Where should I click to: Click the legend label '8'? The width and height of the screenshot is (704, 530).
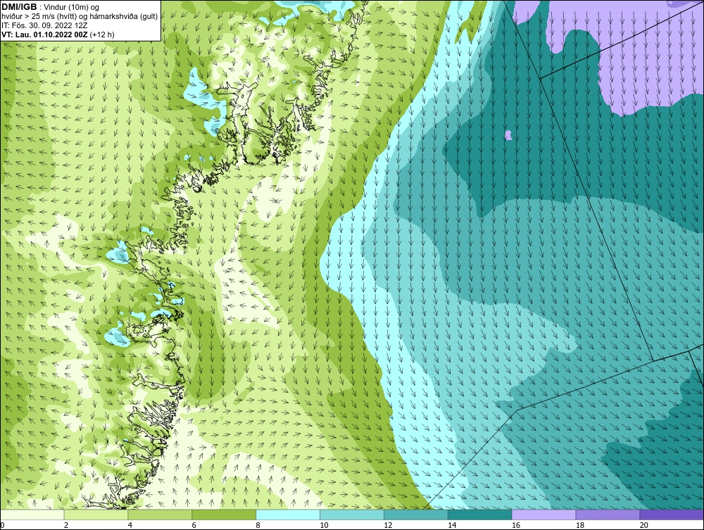point(258,525)
